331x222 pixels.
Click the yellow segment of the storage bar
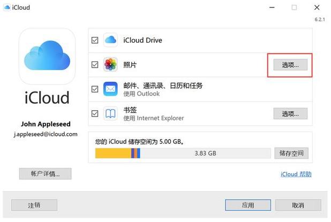(113, 154)
